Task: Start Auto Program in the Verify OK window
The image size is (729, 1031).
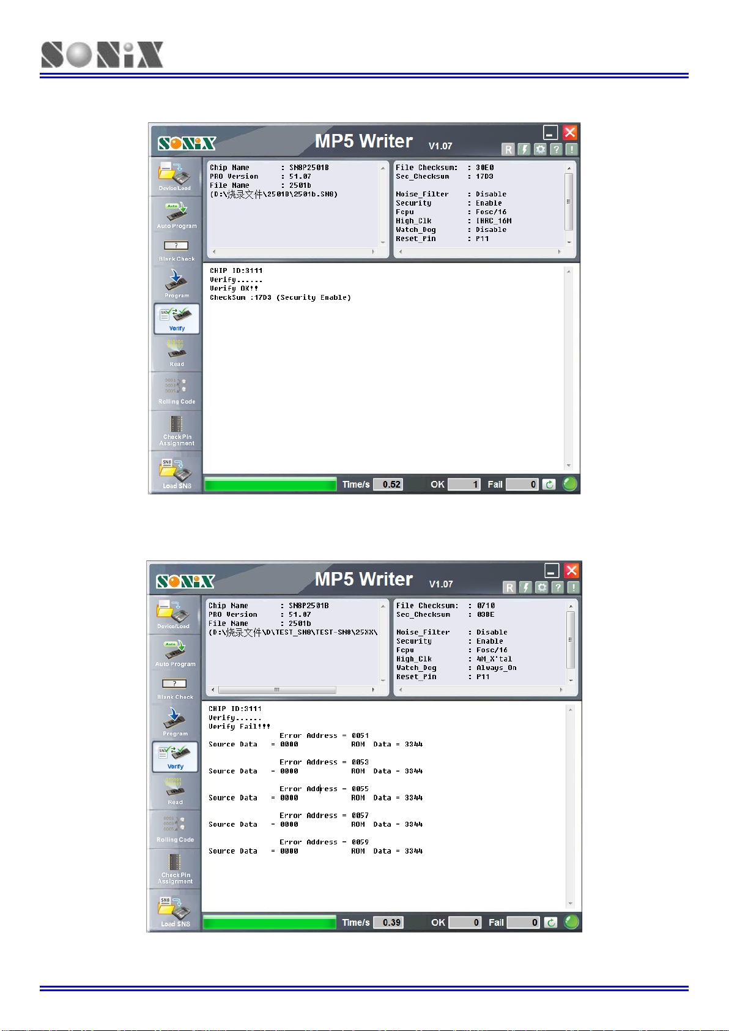Action: [x=176, y=215]
